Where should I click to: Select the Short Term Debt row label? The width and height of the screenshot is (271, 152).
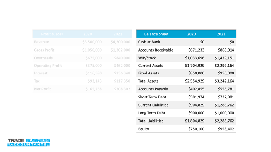152,97
